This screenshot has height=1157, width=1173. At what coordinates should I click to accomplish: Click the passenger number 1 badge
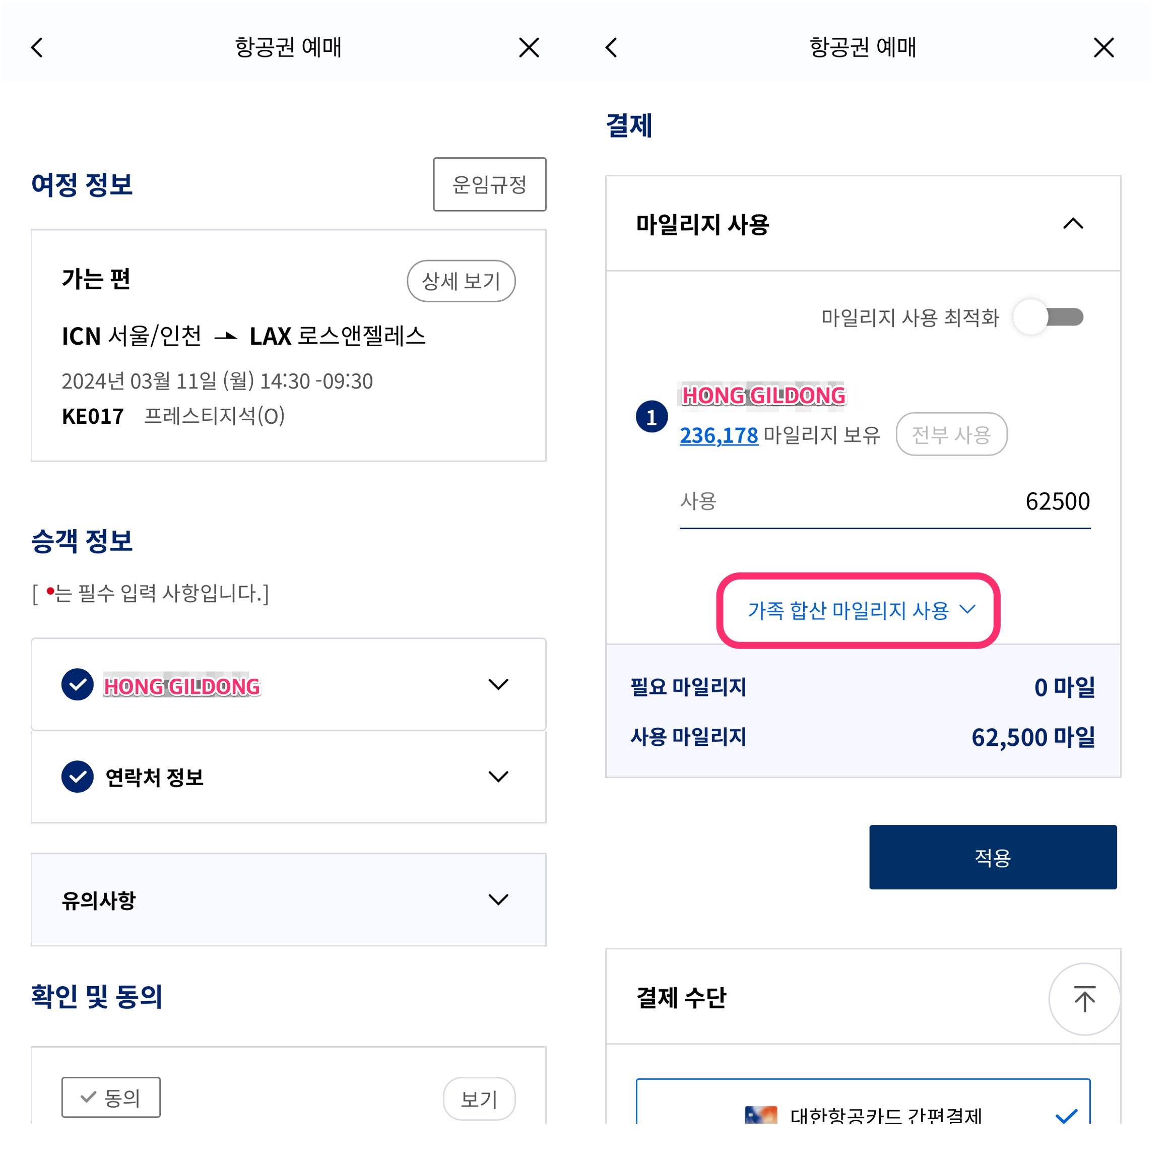pos(651,417)
